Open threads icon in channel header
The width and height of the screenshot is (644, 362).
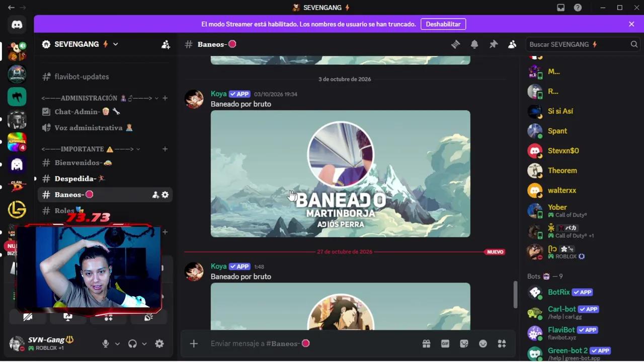(x=455, y=44)
